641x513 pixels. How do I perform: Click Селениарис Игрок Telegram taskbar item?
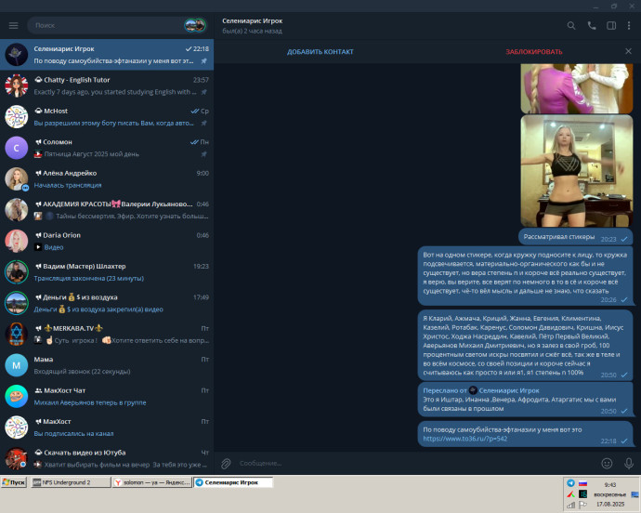tap(232, 482)
